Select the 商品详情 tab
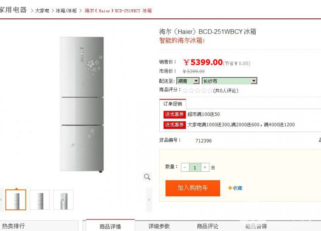The height and width of the screenshot is (231, 321). (110, 227)
